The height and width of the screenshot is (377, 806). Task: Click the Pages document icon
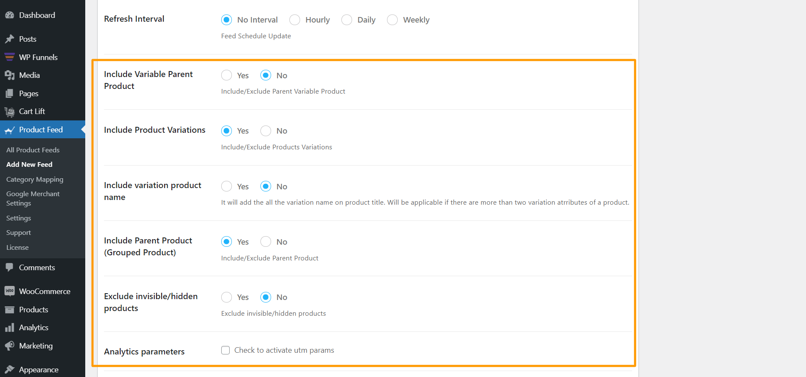pyautogui.click(x=9, y=94)
